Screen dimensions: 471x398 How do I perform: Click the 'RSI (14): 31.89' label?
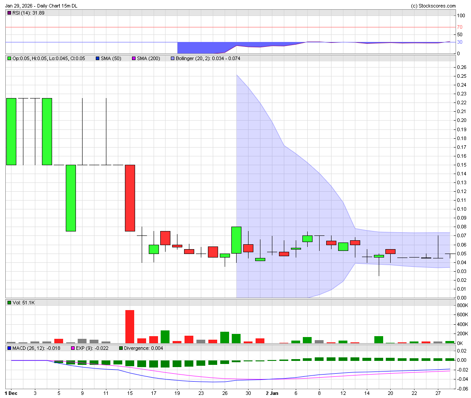point(28,13)
